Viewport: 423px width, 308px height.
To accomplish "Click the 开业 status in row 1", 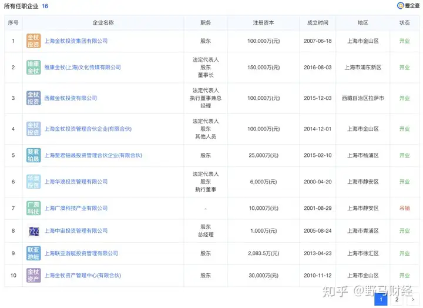I will (404, 41).
